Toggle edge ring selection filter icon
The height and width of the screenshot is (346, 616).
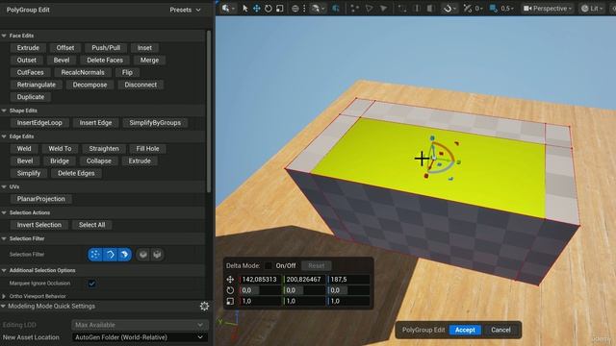tap(157, 255)
